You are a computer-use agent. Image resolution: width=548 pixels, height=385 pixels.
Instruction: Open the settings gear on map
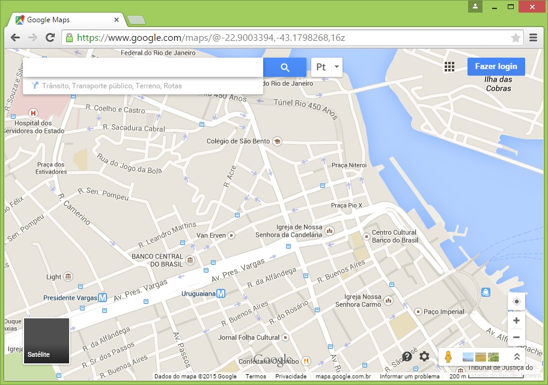(424, 356)
